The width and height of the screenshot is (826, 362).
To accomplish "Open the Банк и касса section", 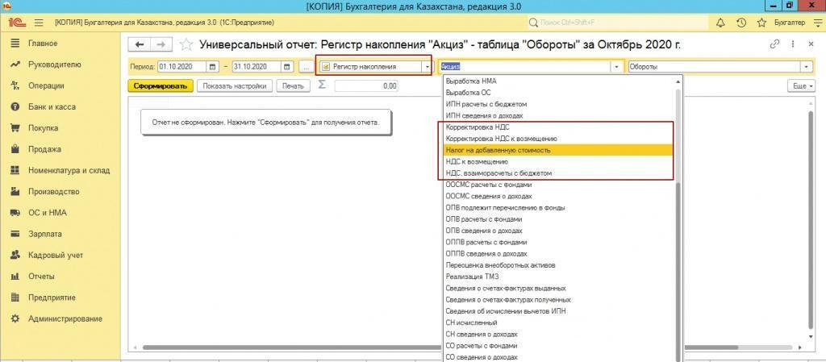I will tap(52, 106).
